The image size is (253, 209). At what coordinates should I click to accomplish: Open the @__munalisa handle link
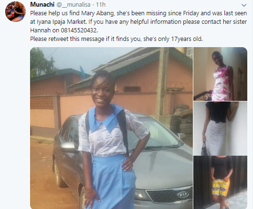(x=73, y=5)
